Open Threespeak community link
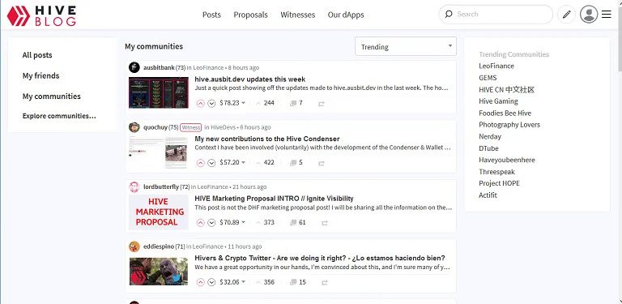The image size is (622, 304). tap(496, 172)
